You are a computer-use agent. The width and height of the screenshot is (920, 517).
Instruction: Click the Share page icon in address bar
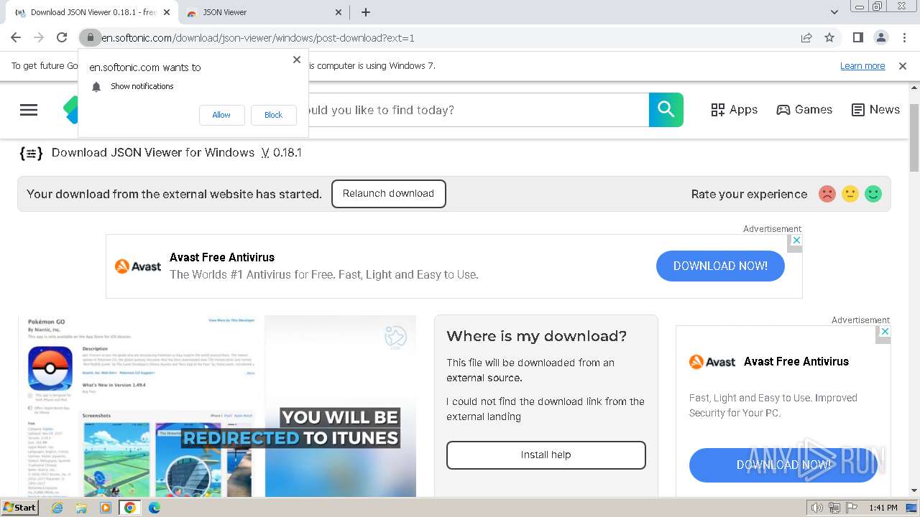(x=806, y=37)
